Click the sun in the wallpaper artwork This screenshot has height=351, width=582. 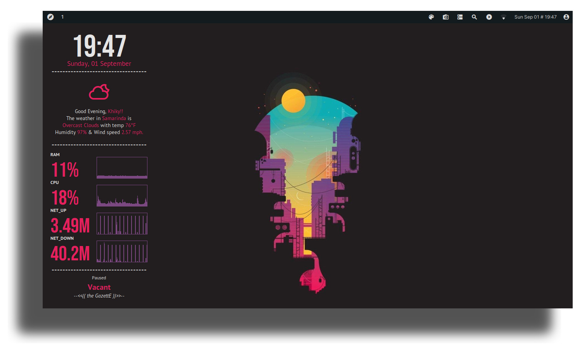[x=293, y=101]
